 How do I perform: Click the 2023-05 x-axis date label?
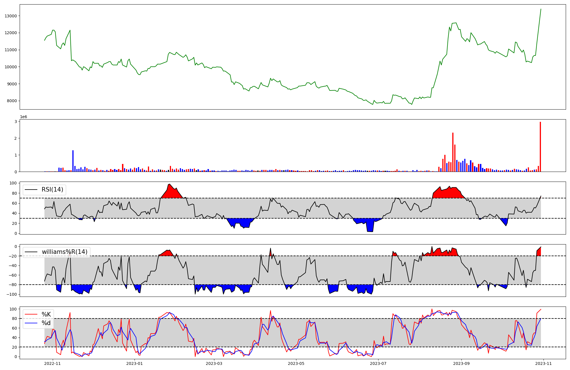pyautogui.click(x=296, y=363)
